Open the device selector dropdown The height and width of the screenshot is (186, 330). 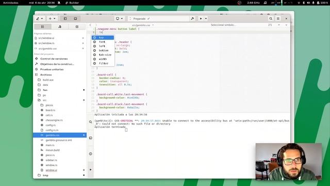[119, 19]
